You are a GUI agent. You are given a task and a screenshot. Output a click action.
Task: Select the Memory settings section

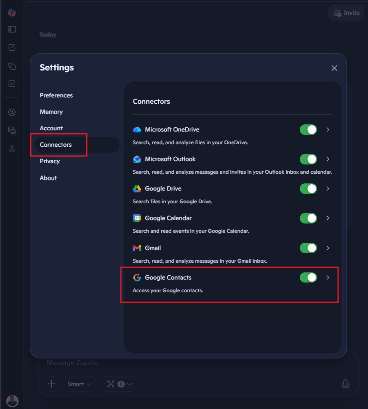coord(51,112)
